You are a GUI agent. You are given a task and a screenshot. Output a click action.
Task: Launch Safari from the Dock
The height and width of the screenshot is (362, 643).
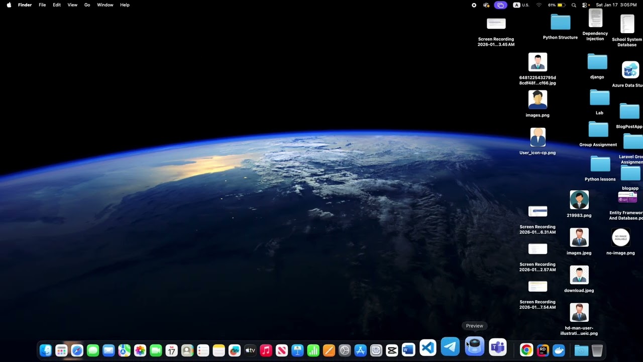click(x=77, y=350)
